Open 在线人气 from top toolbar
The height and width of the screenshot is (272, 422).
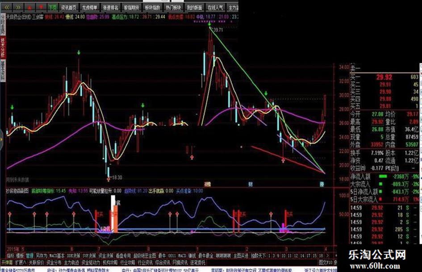pos(215,8)
